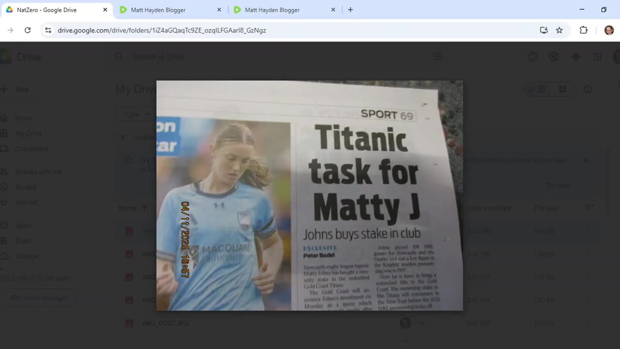Open site information icon beside the URL

click(47, 30)
